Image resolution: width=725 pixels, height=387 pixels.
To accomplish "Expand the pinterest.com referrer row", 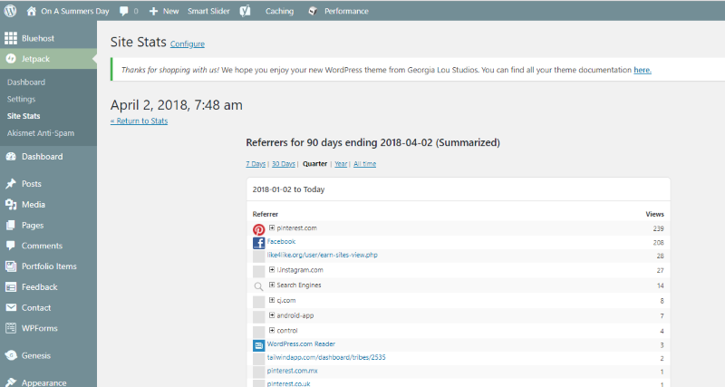I will [x=272, y=228].
